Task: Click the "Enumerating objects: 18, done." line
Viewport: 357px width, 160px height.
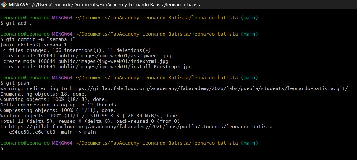Action: point(43,94)
